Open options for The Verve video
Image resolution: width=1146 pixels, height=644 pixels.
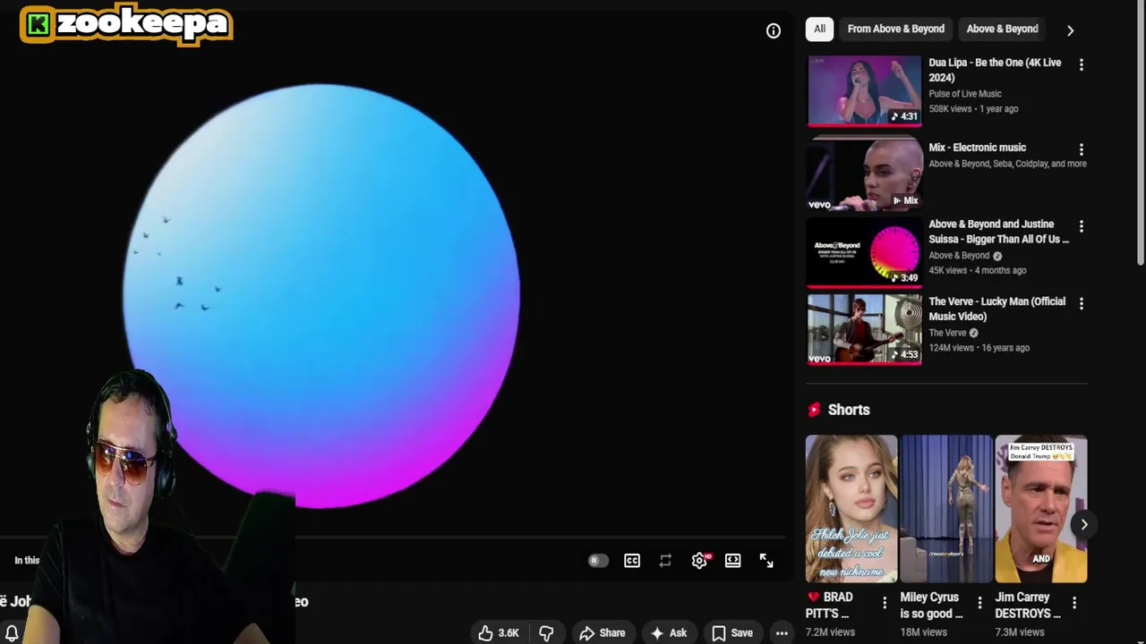coord(1081,304)
